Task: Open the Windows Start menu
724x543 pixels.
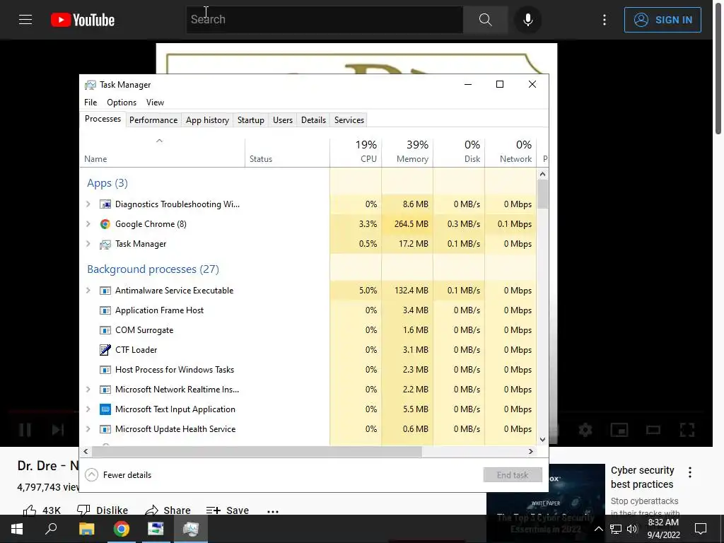Action: (17, 529)
